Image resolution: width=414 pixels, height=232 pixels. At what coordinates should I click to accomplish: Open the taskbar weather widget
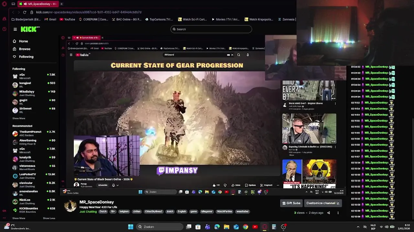pyautogui.click(x=17, y=227)
